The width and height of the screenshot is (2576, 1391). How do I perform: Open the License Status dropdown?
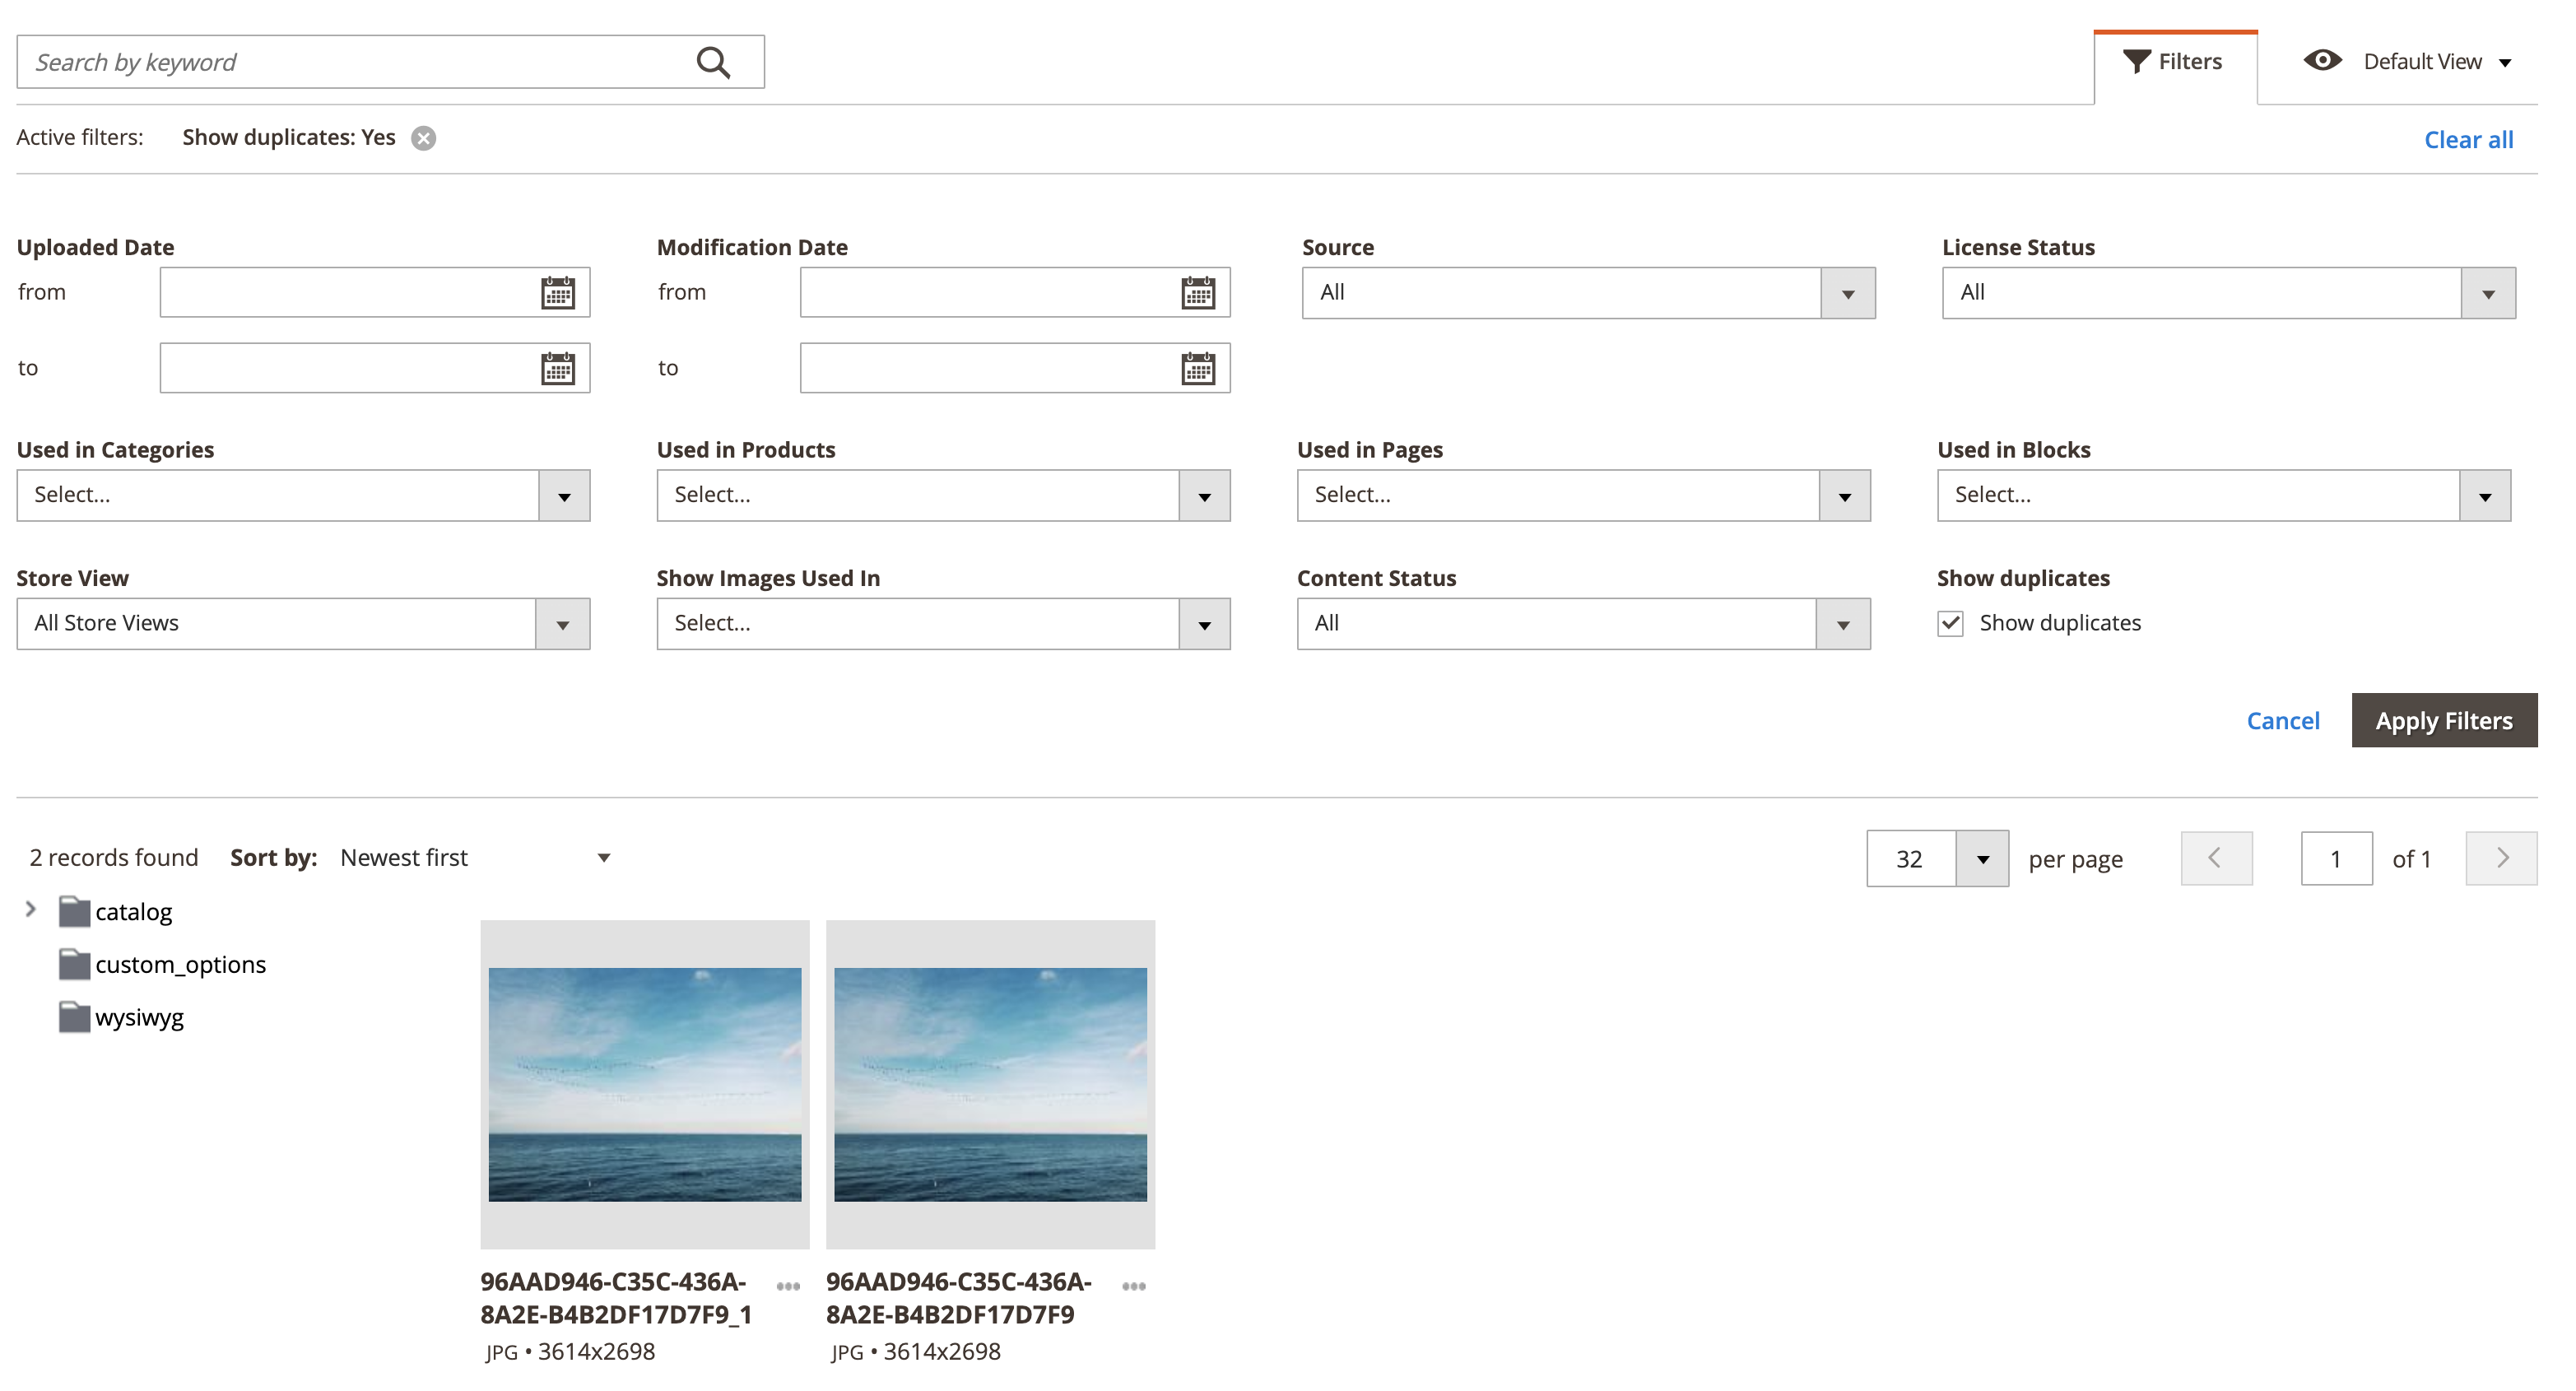tap(2228, 293)
